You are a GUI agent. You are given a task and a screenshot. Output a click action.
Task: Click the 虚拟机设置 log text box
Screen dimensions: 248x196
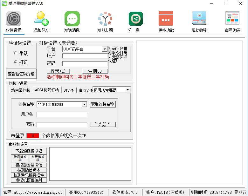coord(90,164)
